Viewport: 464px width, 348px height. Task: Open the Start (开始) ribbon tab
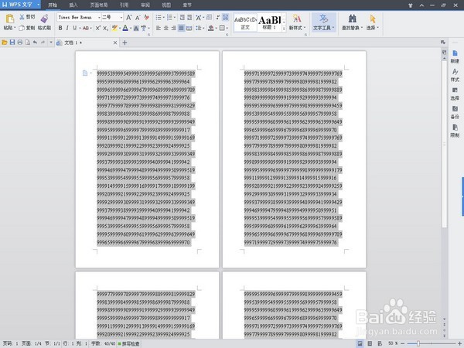[x=53, y=5]
